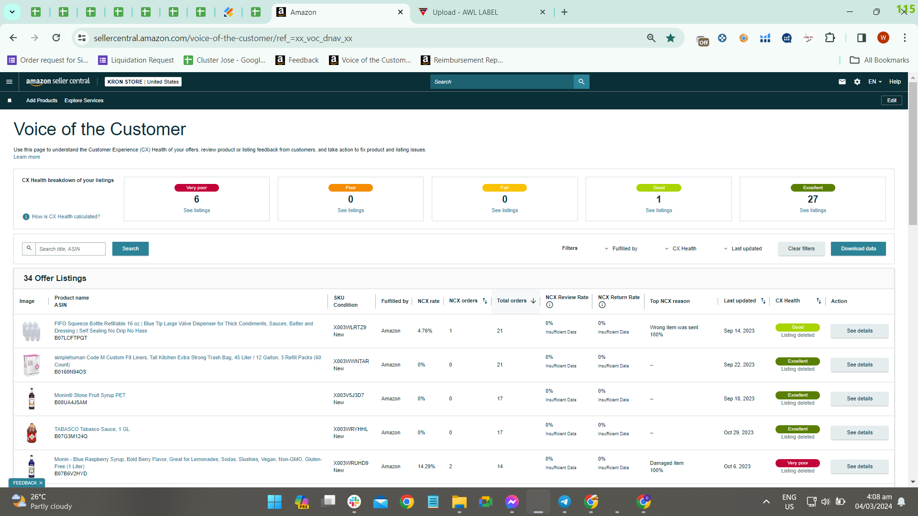The height and width of the screenshot is (516, 918).
Task: Open Telegram from the taskbar
Action: [564, 502]
